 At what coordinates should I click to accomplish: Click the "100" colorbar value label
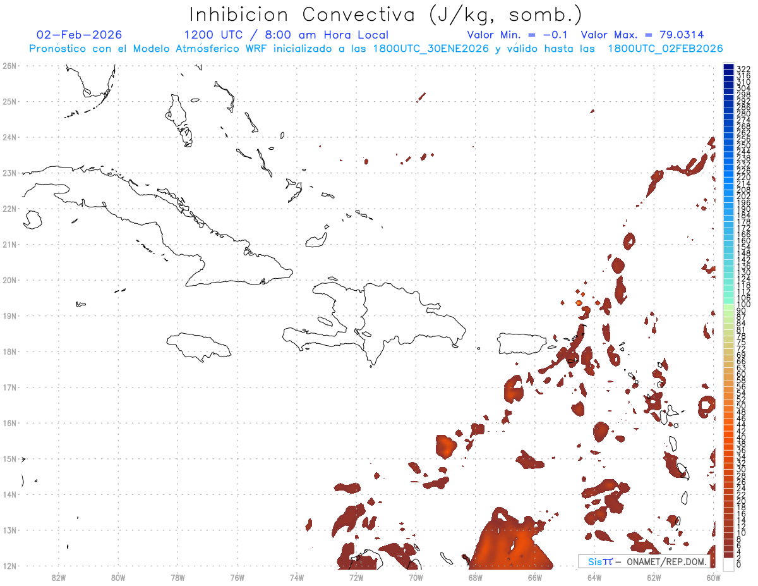743,305
